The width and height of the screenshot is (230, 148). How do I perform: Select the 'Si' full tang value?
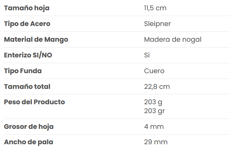147,55
